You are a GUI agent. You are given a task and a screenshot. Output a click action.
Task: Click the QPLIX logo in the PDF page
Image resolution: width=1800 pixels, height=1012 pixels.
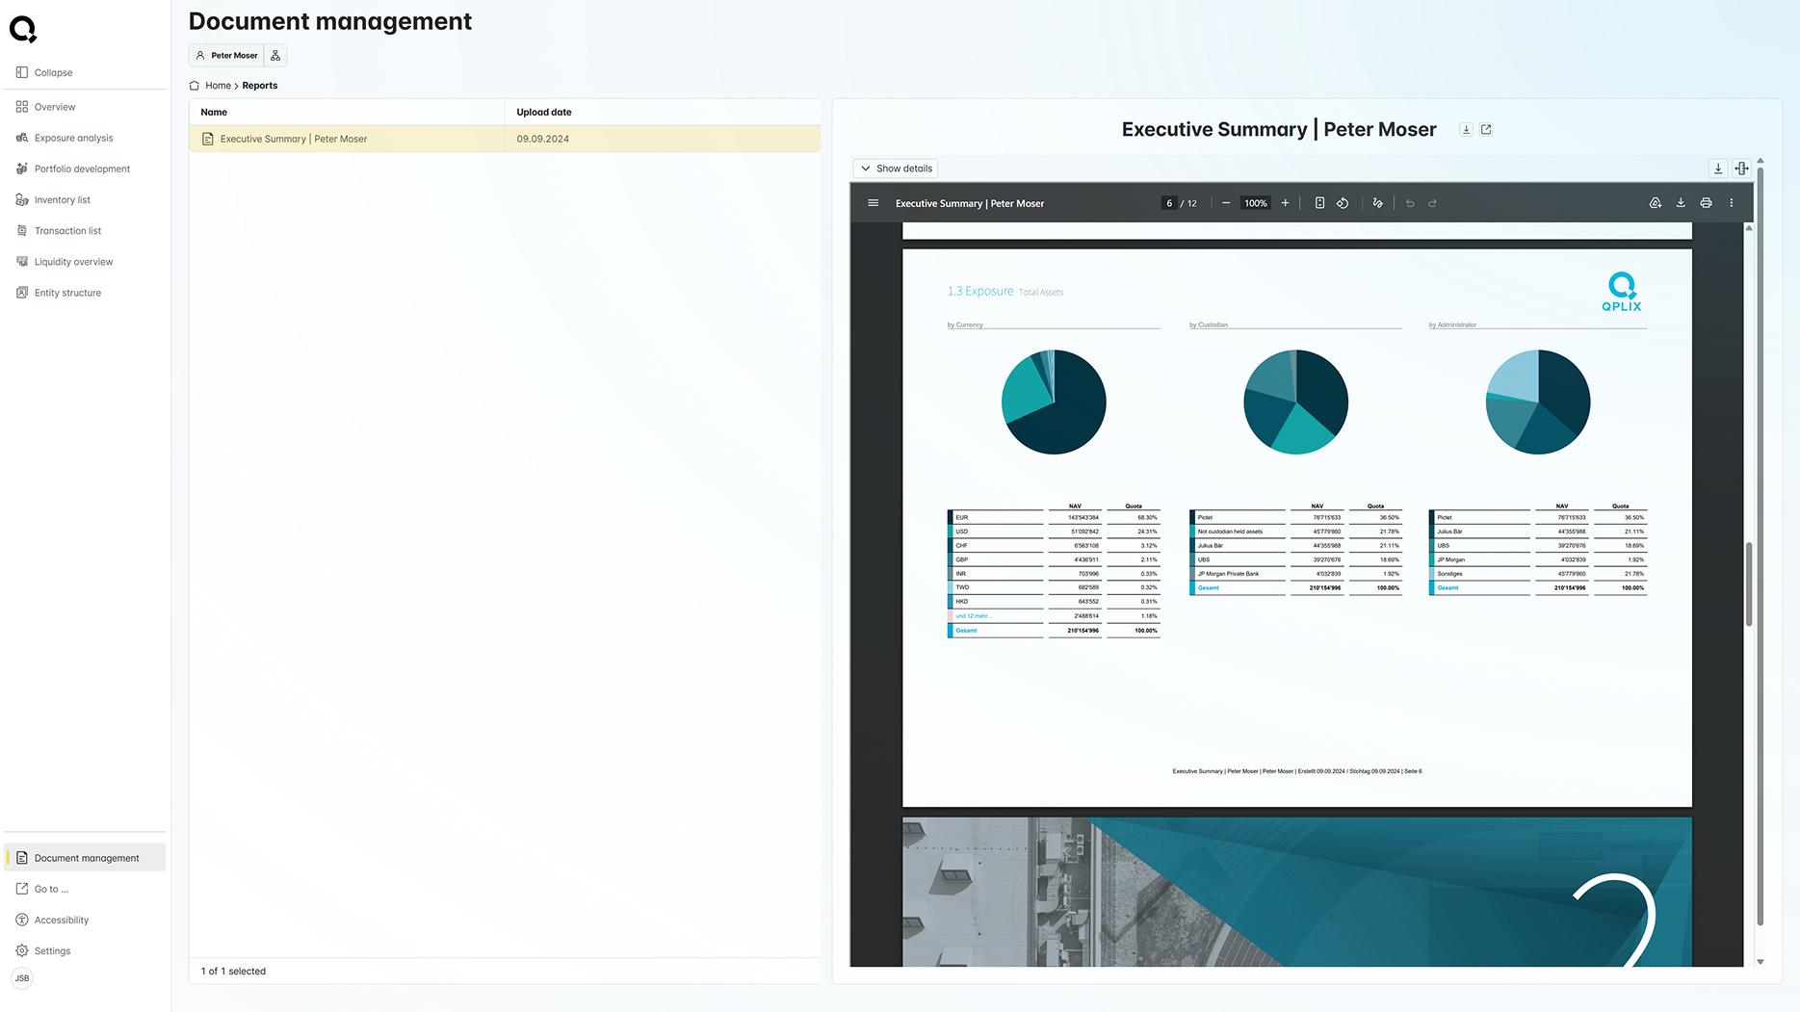click(1622, 292)
